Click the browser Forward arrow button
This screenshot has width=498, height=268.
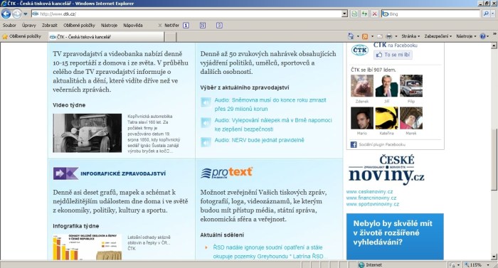(x=17, y=14)
